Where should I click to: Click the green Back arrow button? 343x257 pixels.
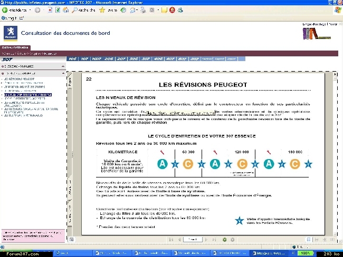[5, 10]
